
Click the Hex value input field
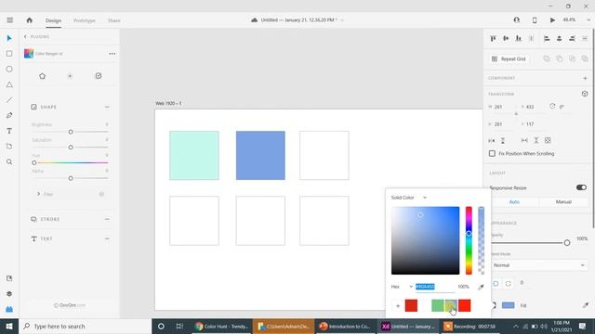point(435,287)
